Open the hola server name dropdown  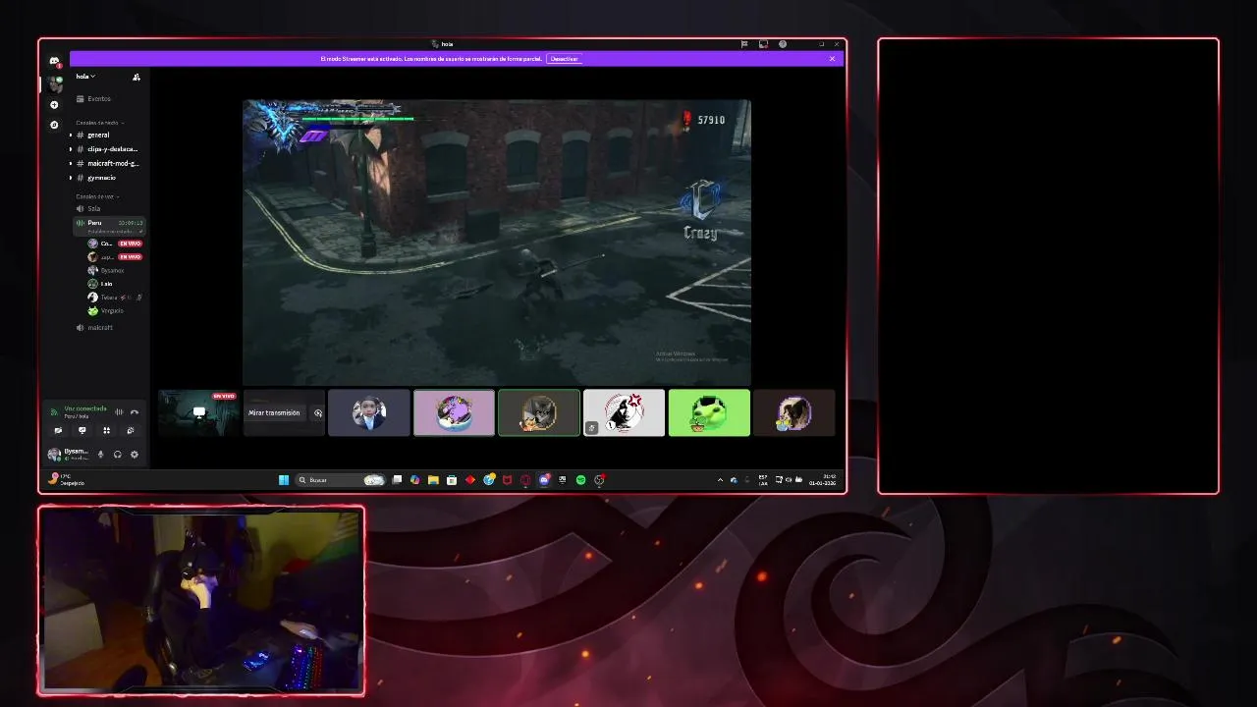tap(86, 77)
